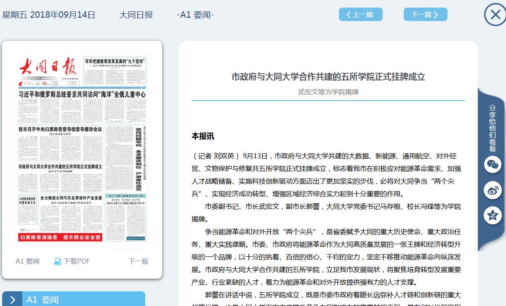The width and height of the screenshot is (506, 306).
Task: Go to next article with 下一篇
Action: [x=425, y=14]
